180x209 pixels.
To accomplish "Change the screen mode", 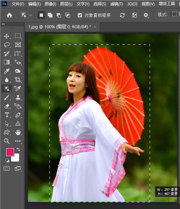I will (x=17, y=169).
